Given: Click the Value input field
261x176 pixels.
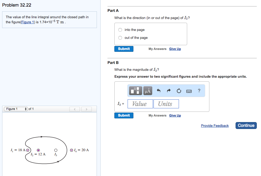Looking at the screenshot, I should point(140,104).
